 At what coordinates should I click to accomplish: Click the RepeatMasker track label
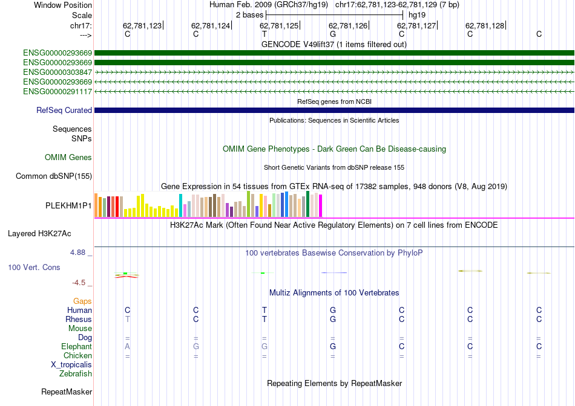(x=67, y=391)
